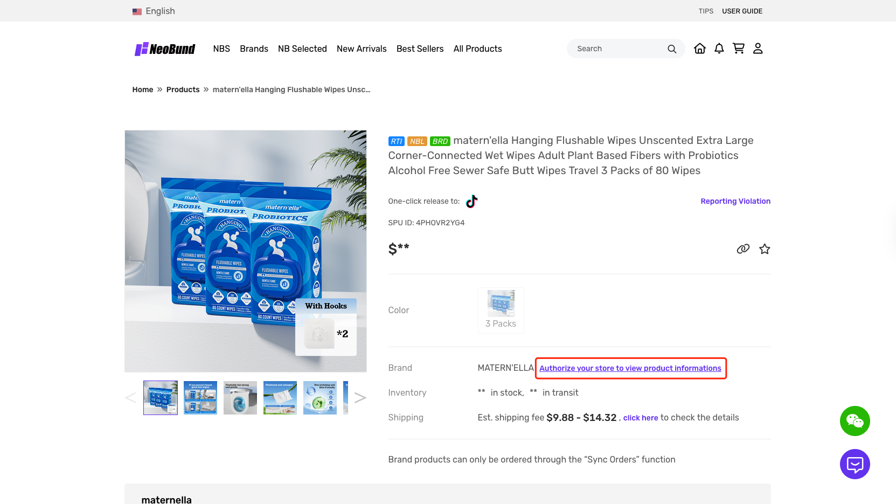Copy product link chain icon
This screenshot has height=504, width=896.
coord(743,249)
